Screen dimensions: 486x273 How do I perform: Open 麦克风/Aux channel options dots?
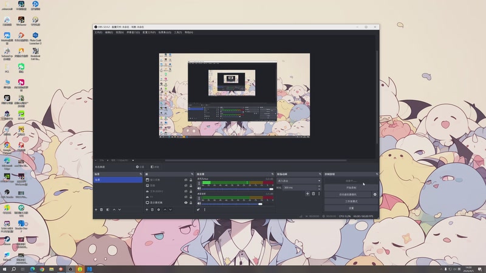tap(199, 183)
